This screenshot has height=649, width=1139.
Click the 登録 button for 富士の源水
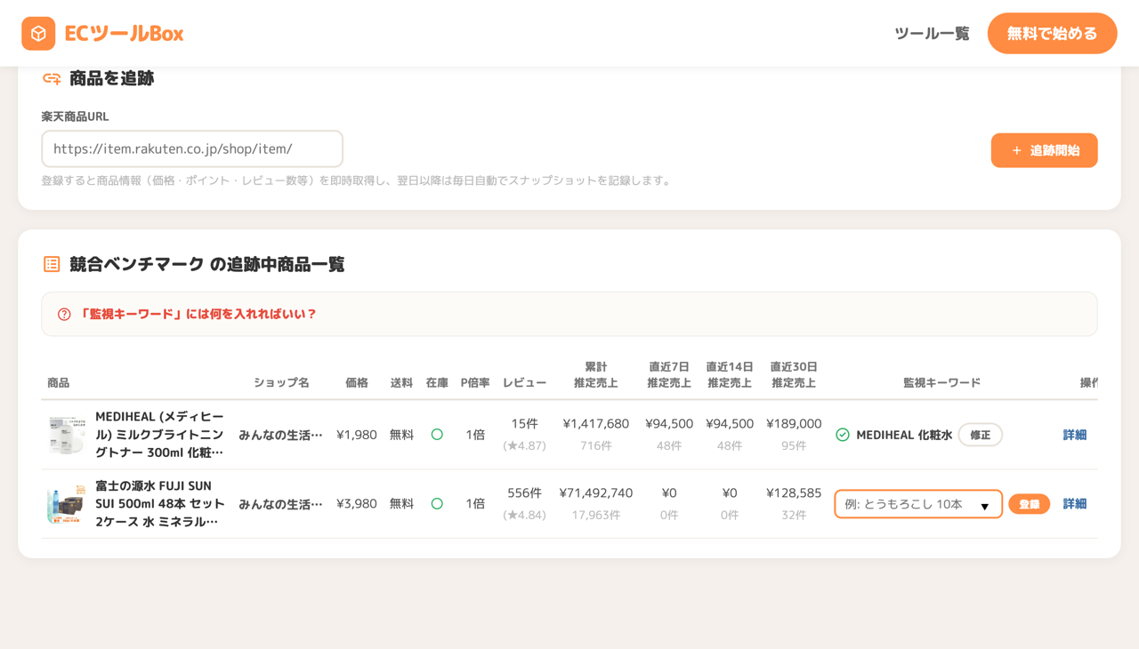(x=1029, y=504)
